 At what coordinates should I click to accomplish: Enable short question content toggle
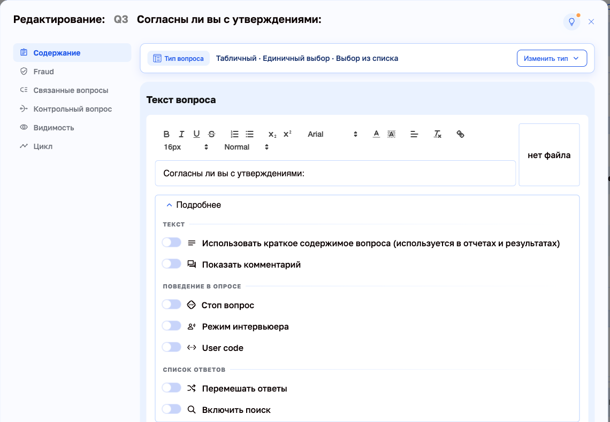(172, 243)
